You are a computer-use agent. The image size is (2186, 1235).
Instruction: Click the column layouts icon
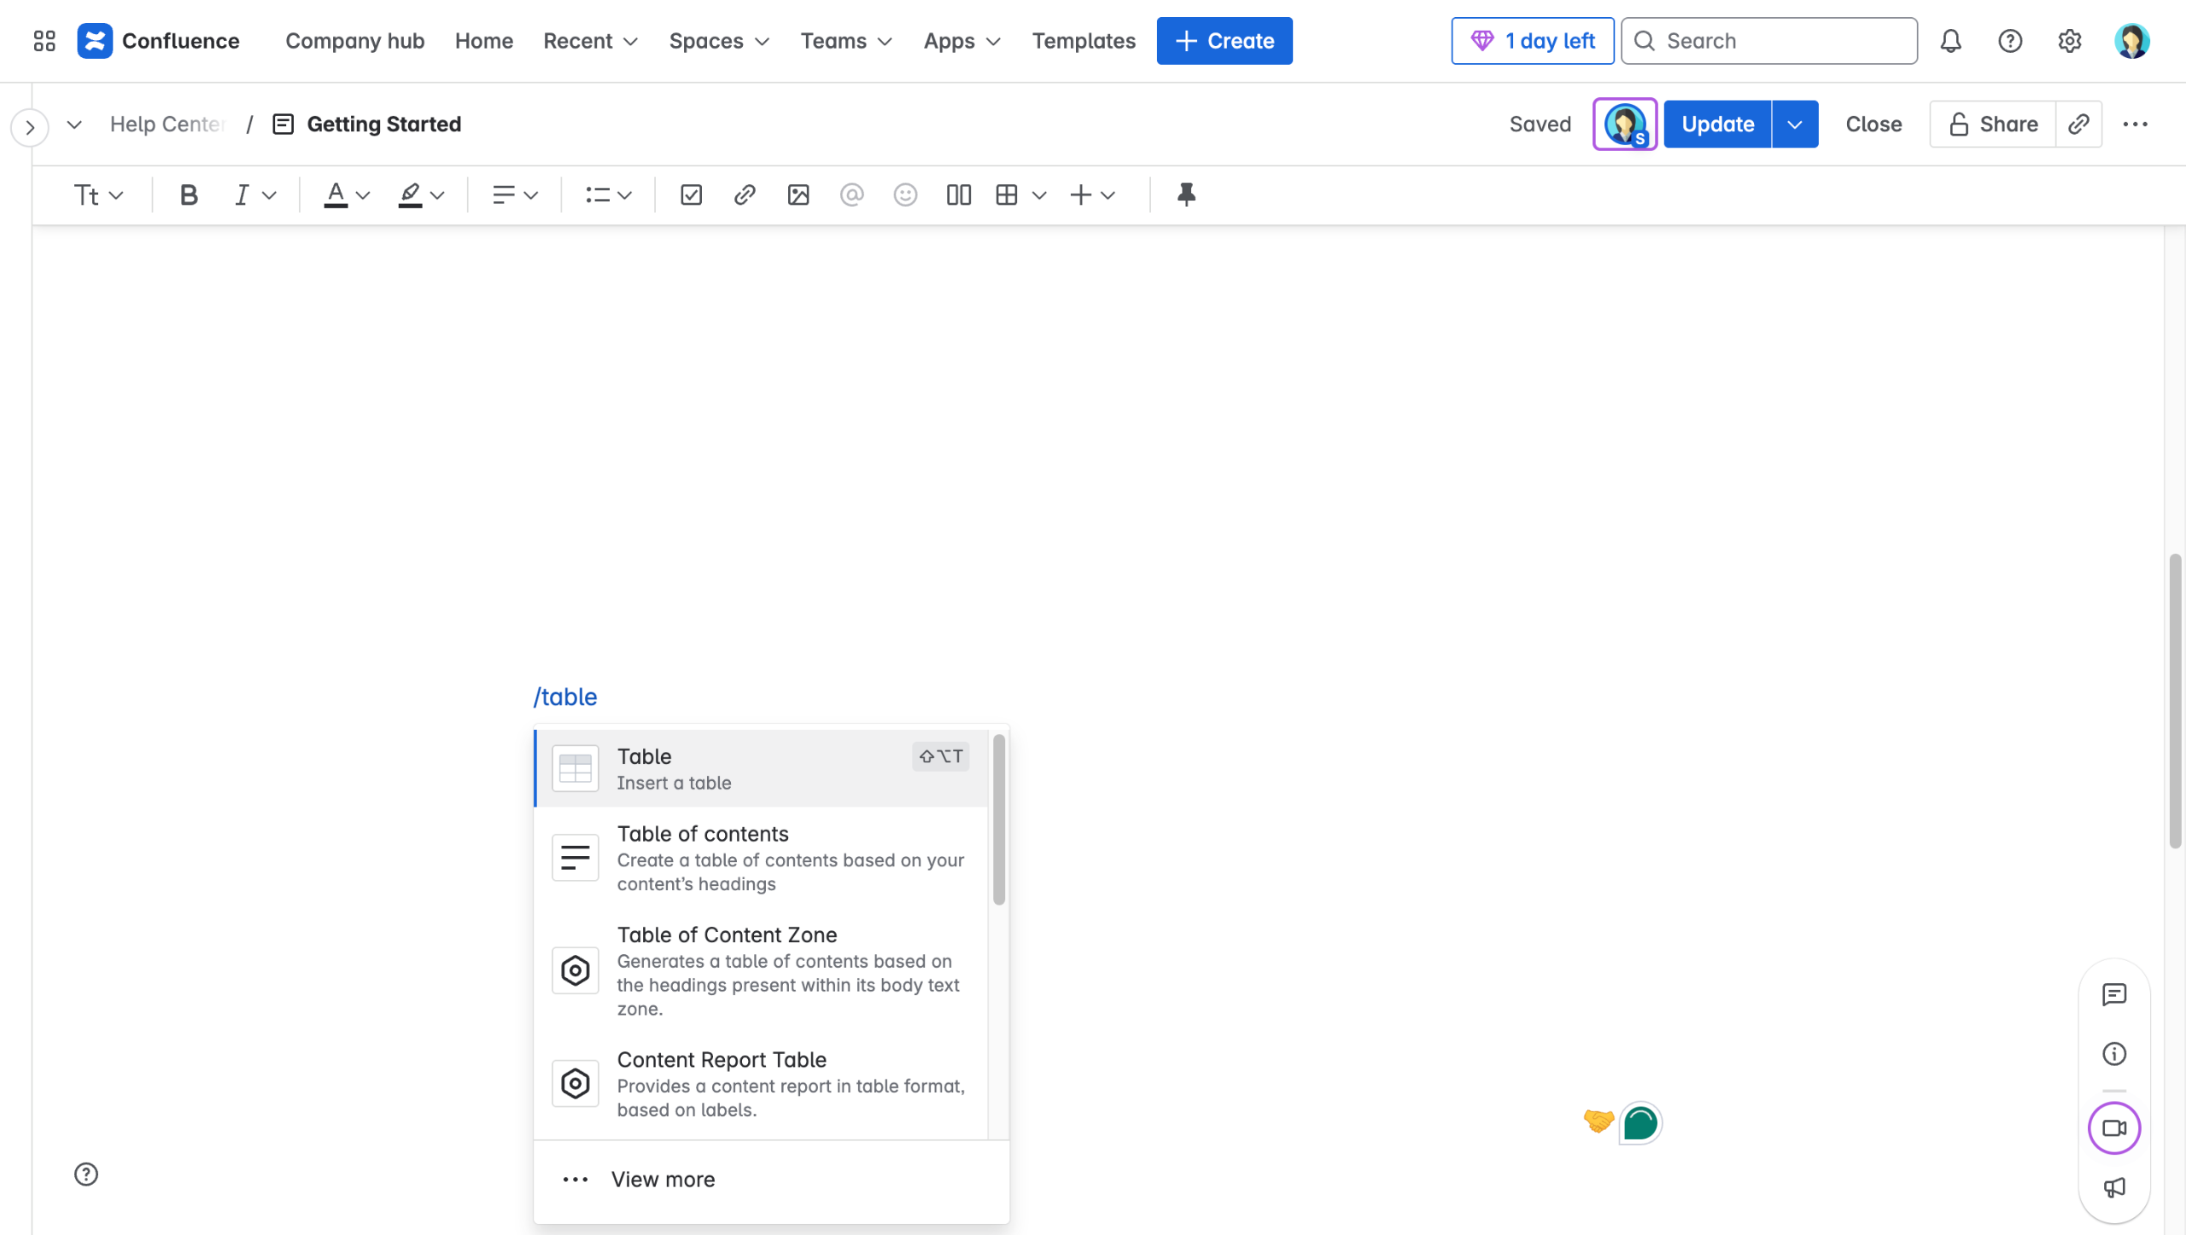tap(958, 195)
